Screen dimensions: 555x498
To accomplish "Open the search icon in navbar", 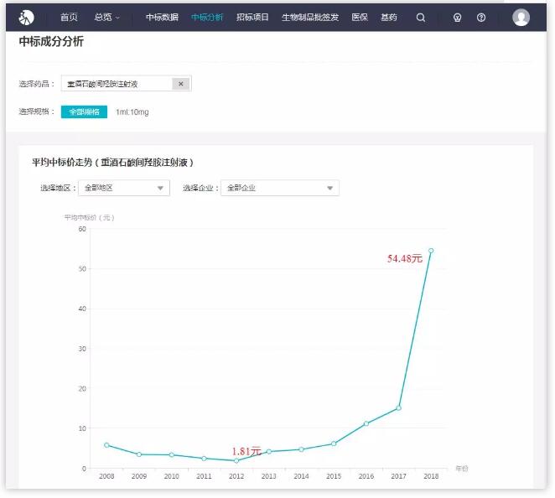I will pyautogui.click(x=421, y=17).
